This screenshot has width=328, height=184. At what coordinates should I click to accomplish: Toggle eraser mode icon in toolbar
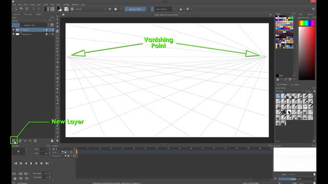click(110, 9)
